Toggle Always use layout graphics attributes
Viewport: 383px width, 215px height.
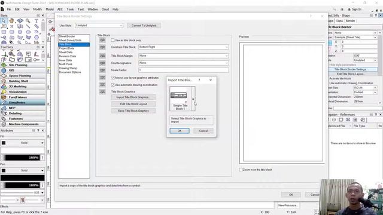(x=113, y=78)
